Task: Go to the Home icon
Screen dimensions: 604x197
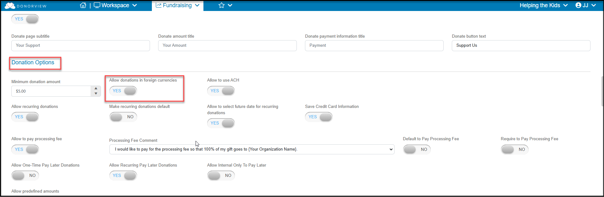Action: (x=83, y=5)
